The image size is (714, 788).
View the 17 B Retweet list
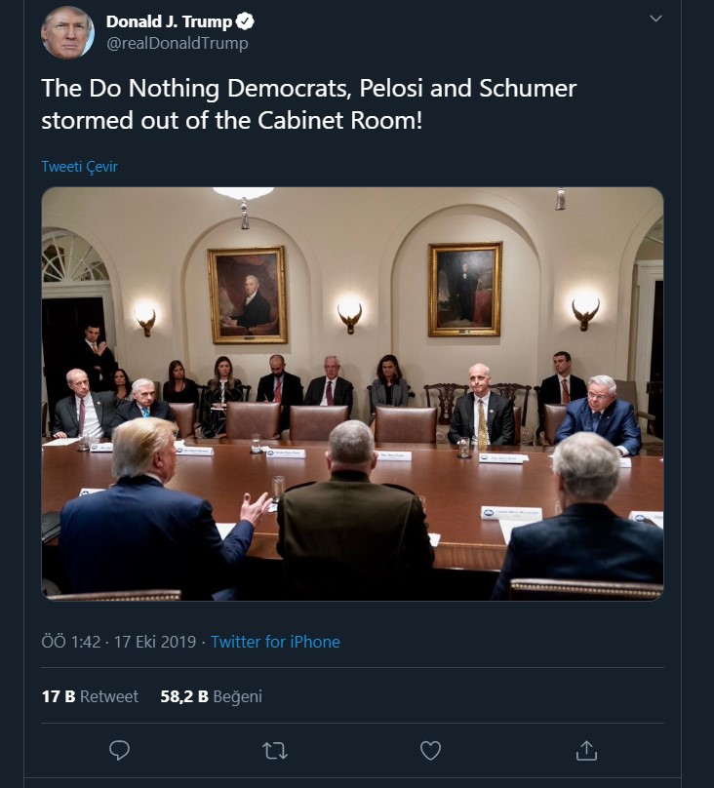coord(90,696)
